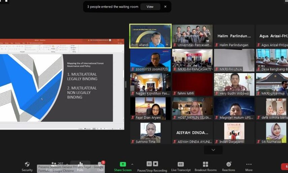Click the shared screen panel divider handle
This screenshot has height=173, width=288.
tap(126, 84)
